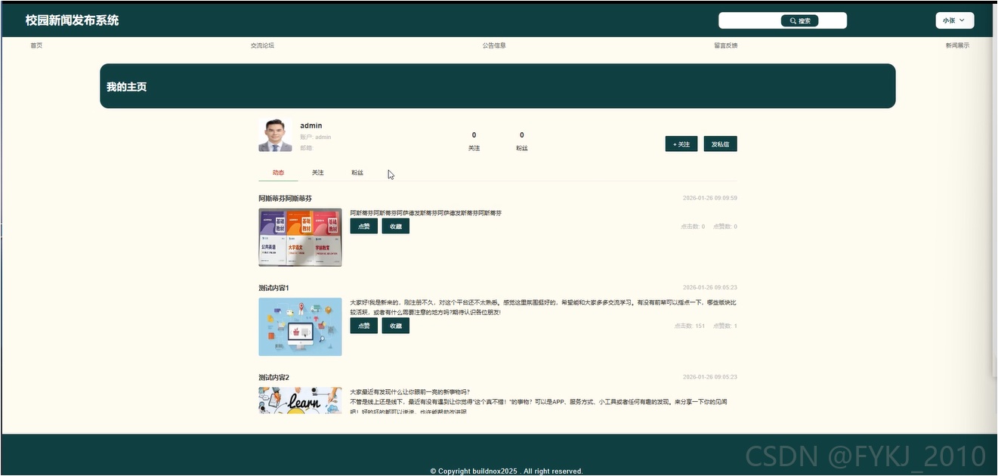Click the admin profile avatar photo
The image size is (998, 476).
coord(275,135)
